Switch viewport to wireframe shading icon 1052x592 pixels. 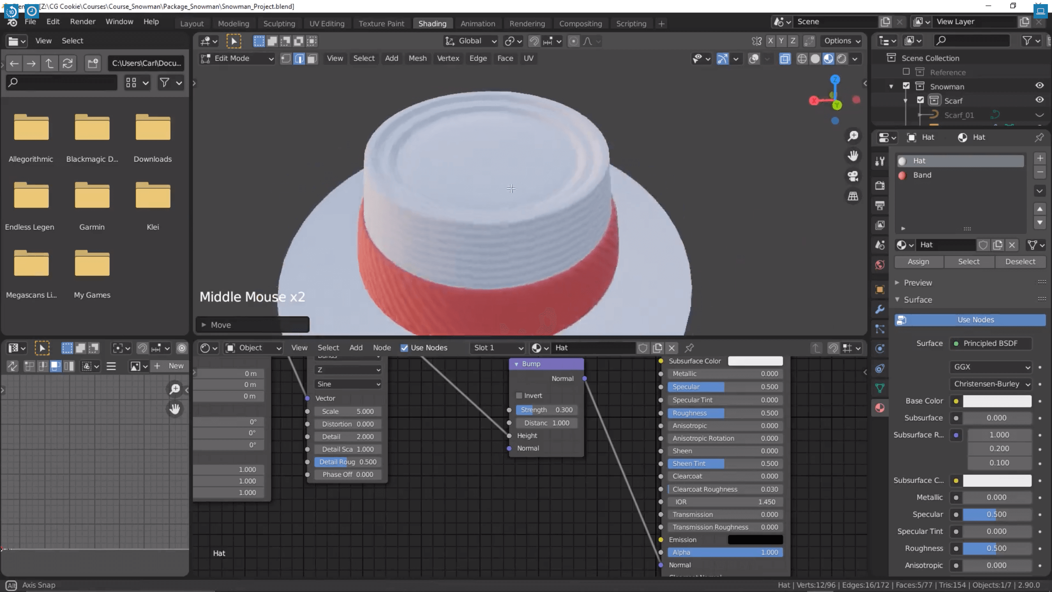coord(802,59)
